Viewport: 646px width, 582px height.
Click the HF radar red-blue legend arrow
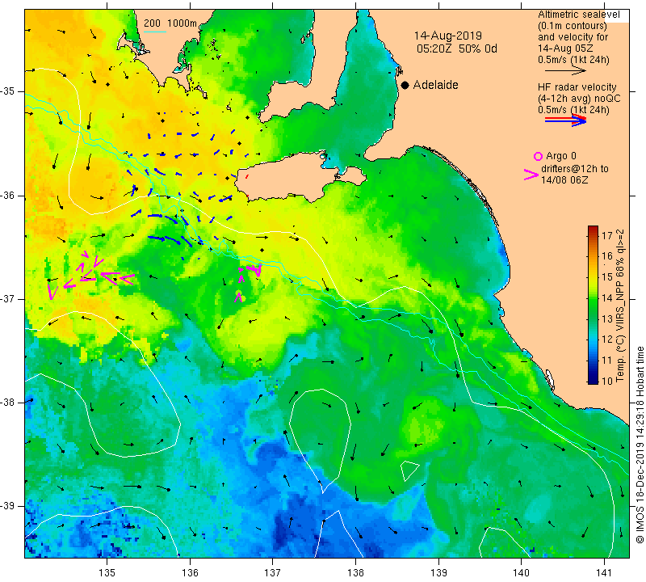coord(566,120)
